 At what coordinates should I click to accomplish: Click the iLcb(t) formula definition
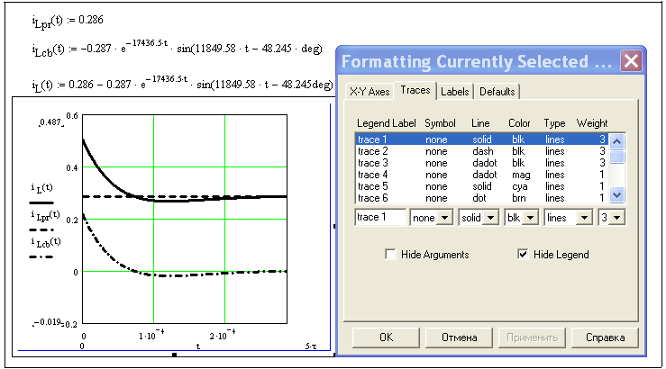(178, 48)
